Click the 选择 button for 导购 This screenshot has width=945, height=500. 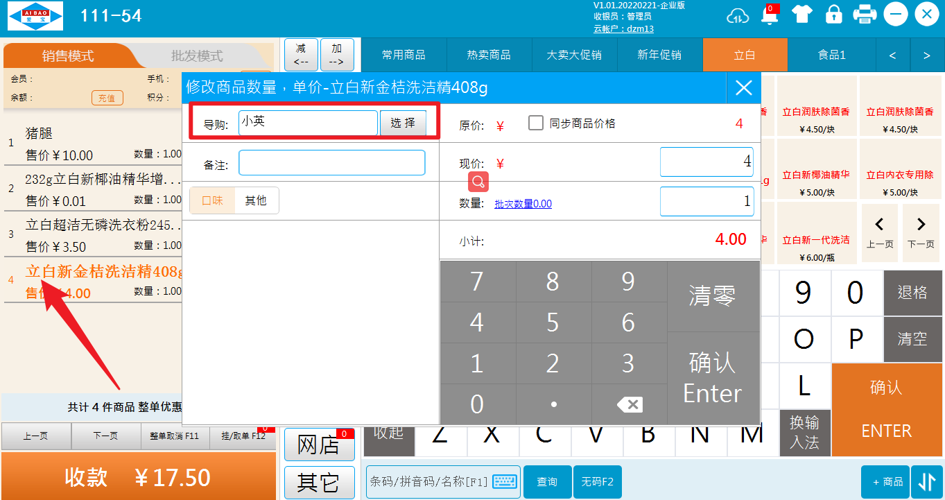coord(403,123)
